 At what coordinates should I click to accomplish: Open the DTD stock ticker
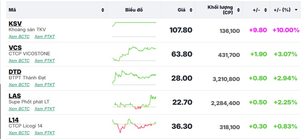pos(15,72)
